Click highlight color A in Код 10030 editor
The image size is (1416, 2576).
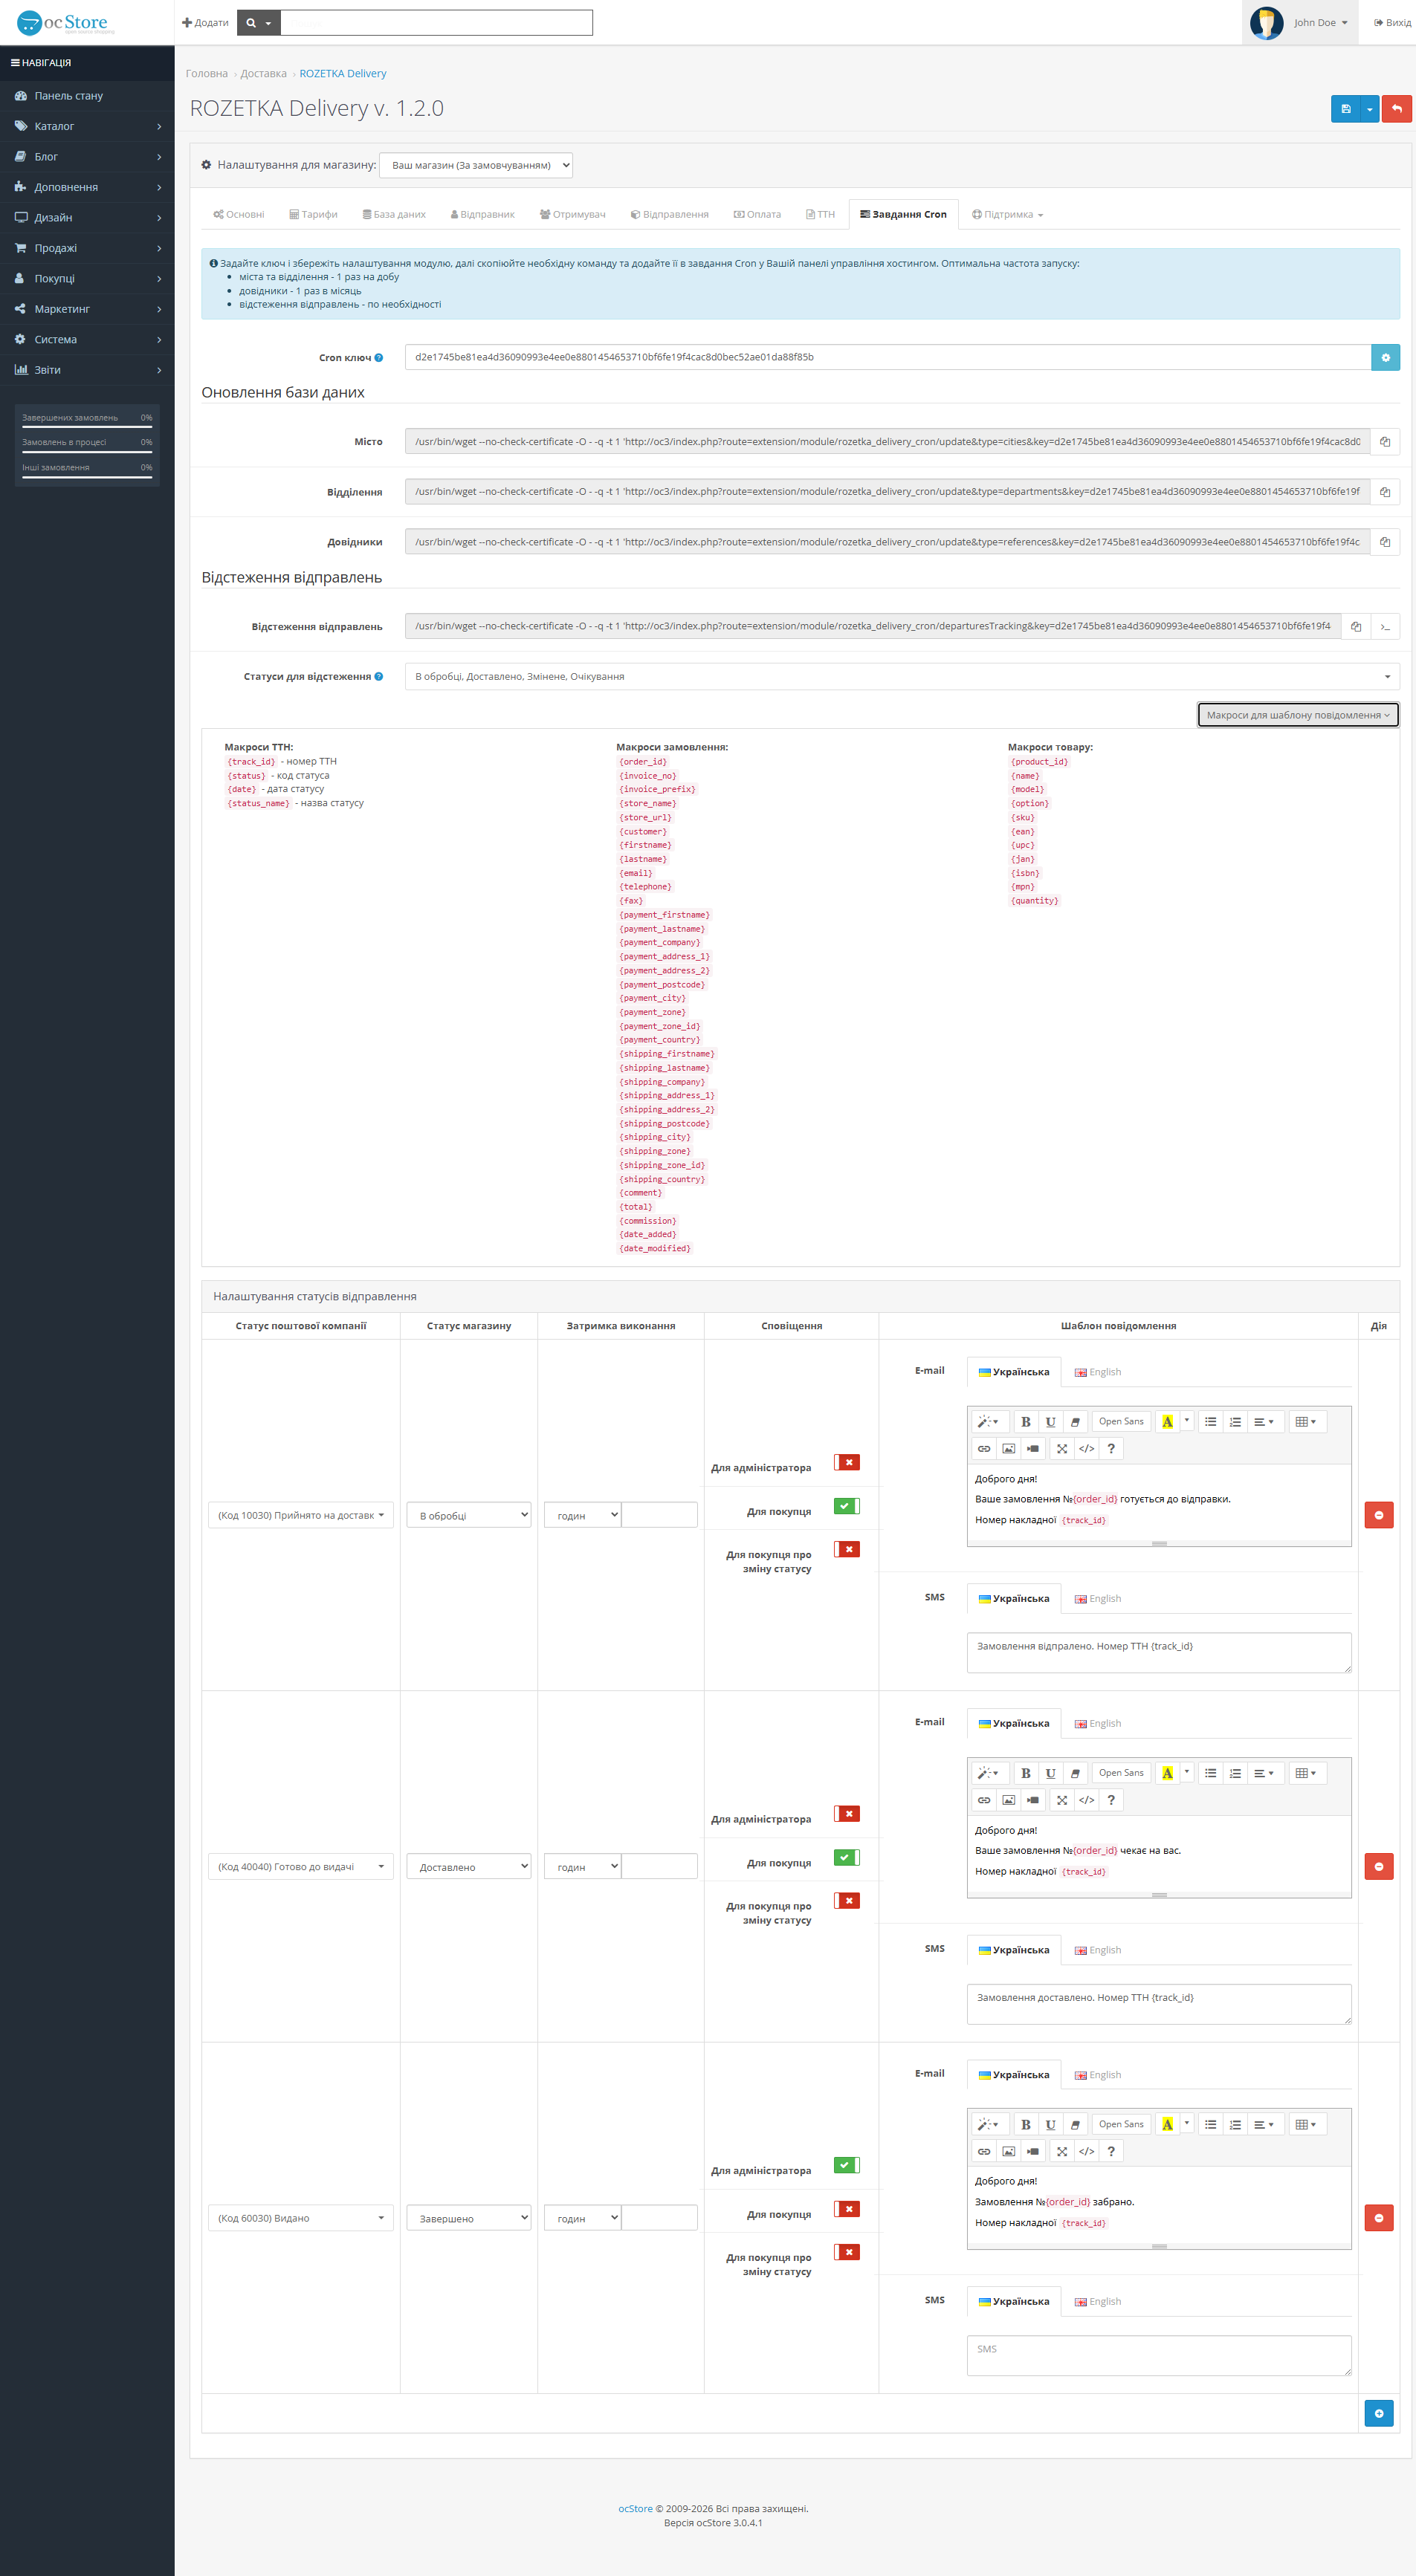(1167, 1421)
